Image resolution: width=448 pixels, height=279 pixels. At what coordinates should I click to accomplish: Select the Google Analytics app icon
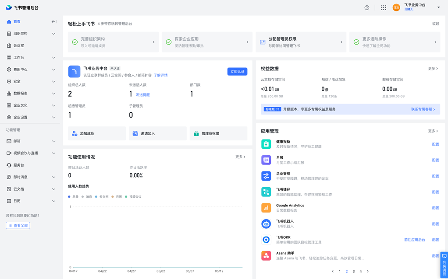[x=266, y=207]
